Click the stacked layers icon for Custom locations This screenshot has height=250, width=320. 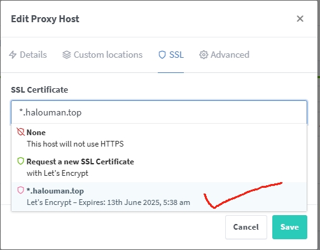click(x=67, y=55)
